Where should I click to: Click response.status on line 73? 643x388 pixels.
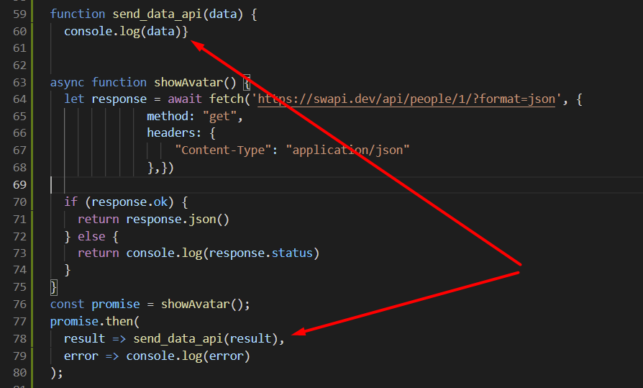pos(261,253)
